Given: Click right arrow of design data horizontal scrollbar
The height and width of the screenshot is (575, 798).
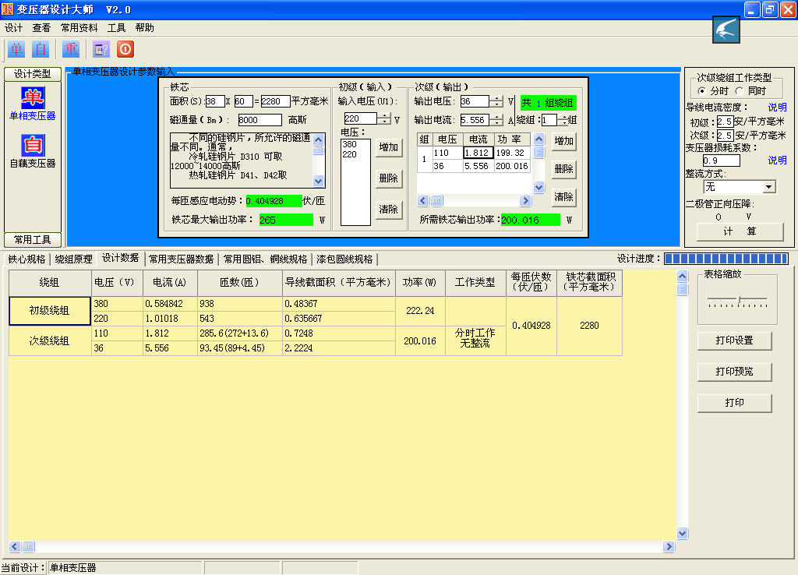Looking at the screenshot, I should [669, 546].
